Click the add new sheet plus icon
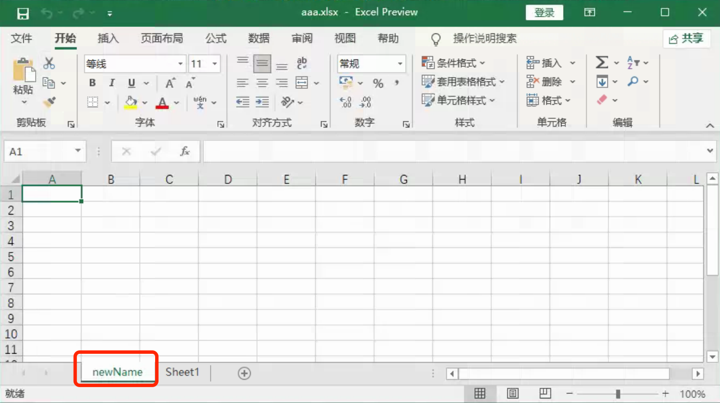 (244, 373)
